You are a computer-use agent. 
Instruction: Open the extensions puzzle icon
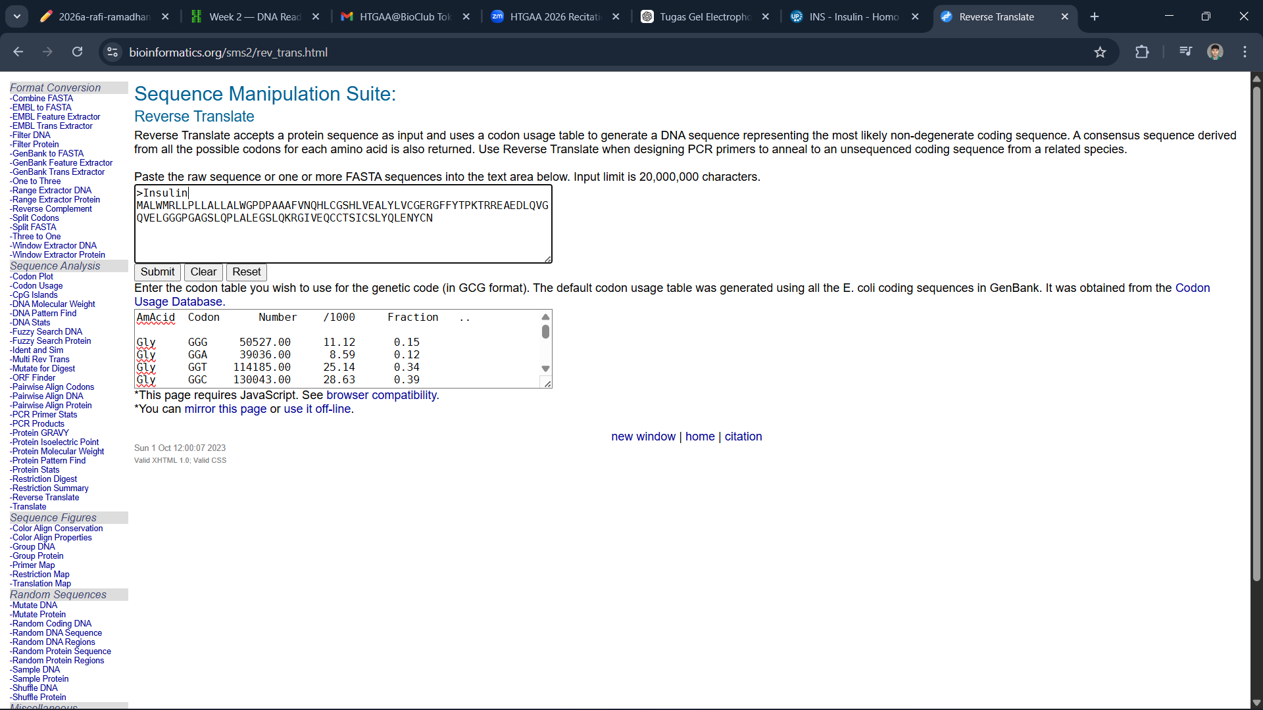click(1142, 52)
